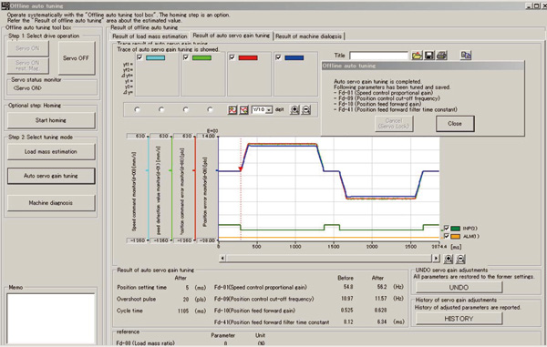The image size is (547, 347).
Task: Click the dark green INP(2) color swatch
Action: (x=455, y=229)
